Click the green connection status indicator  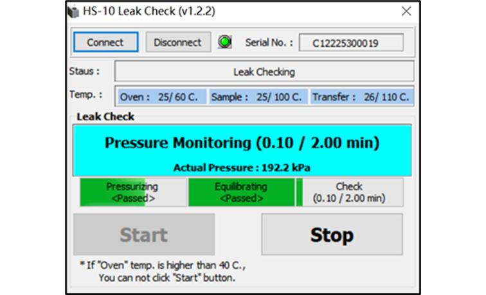click(225, 42)
